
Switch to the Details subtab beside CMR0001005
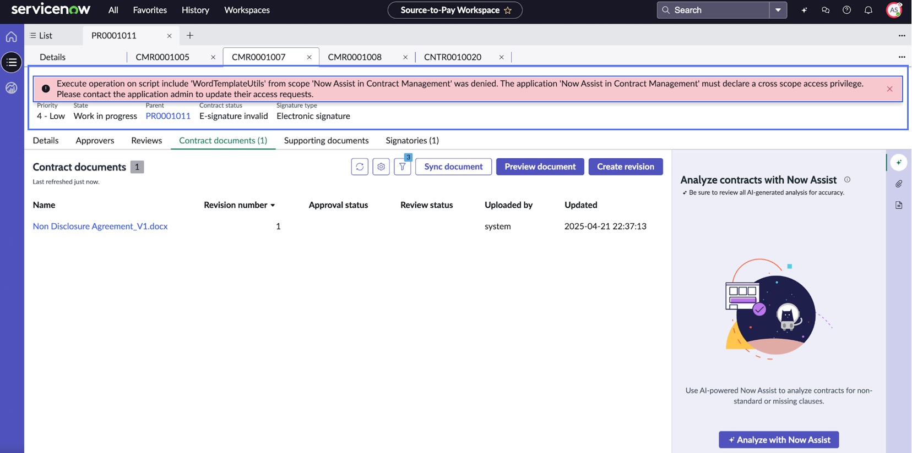tap(52, 57)
